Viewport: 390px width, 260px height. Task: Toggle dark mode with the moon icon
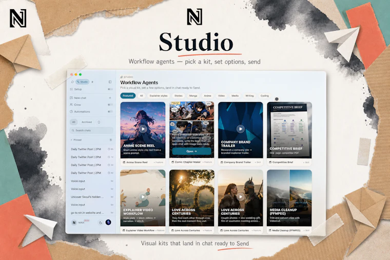click(x=101, y=223)
